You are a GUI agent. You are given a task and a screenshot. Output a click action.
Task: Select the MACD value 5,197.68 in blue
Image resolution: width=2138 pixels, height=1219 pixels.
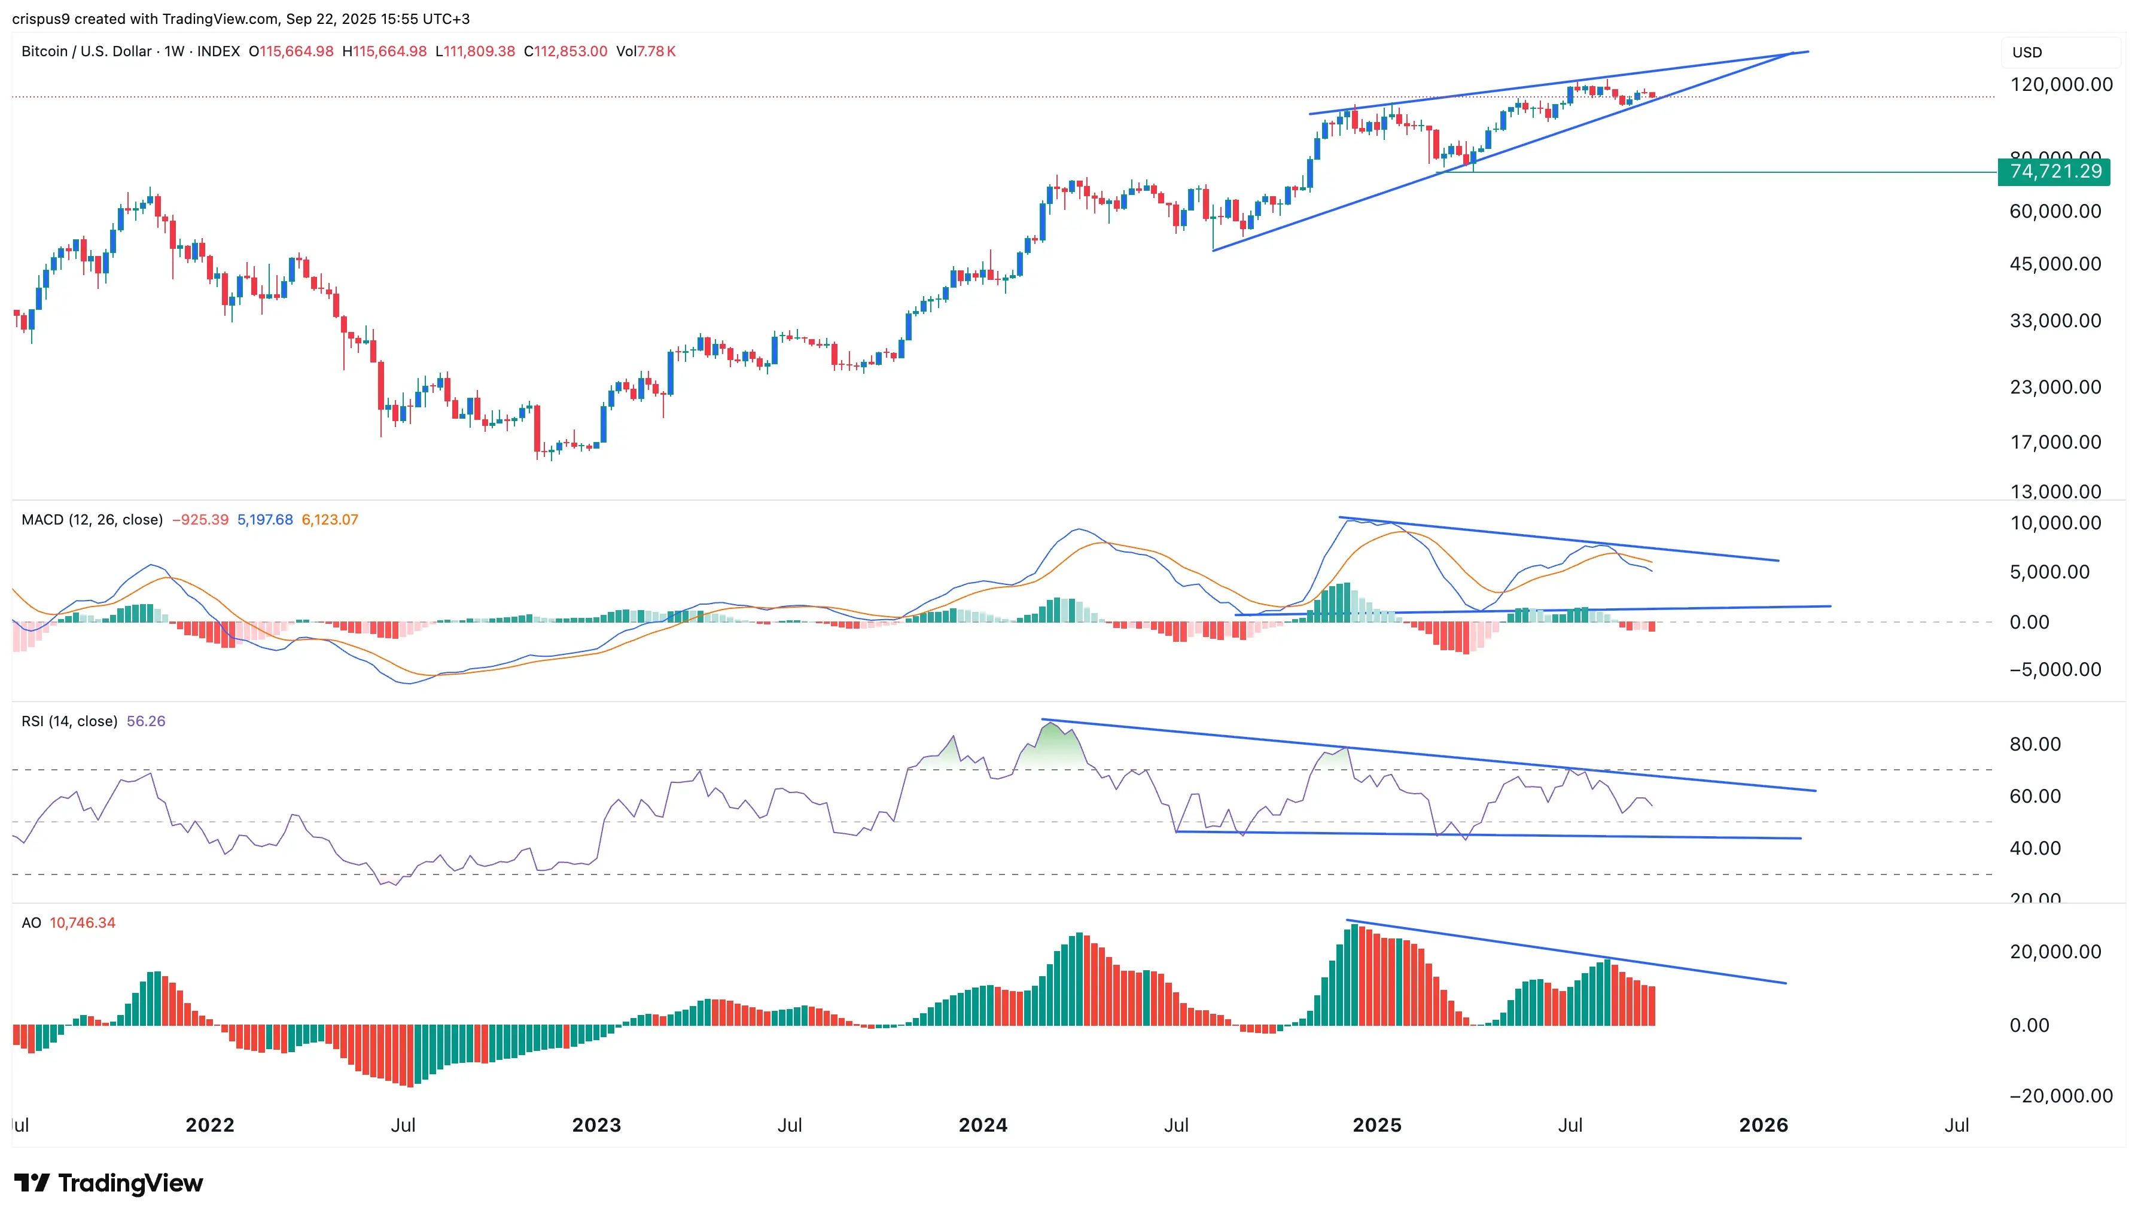click(x=266, y=520)
